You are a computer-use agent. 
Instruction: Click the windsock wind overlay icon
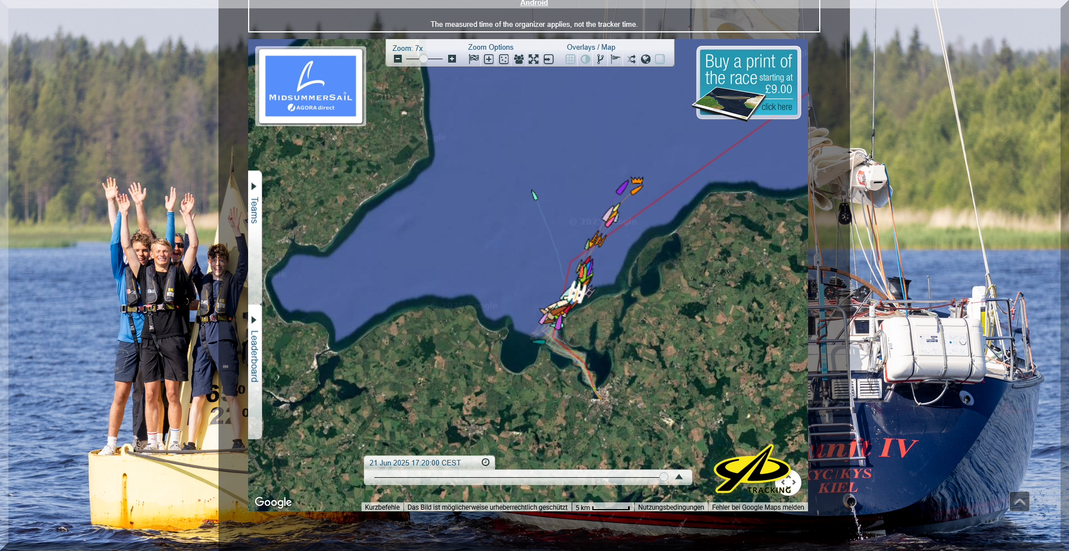615,59
